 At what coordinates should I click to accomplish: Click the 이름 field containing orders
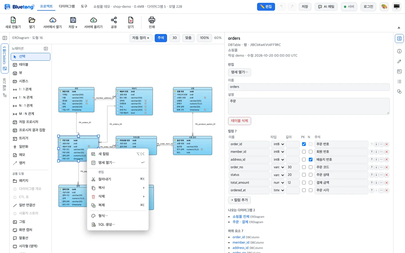pos(309,87)
